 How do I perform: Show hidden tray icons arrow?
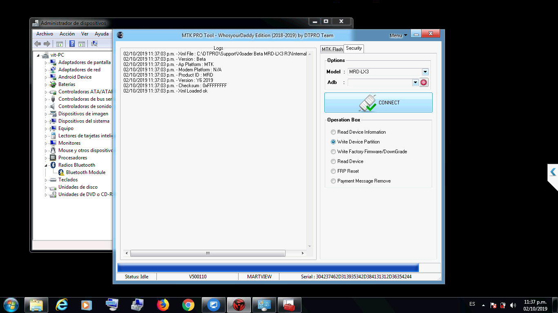[484, 305]
